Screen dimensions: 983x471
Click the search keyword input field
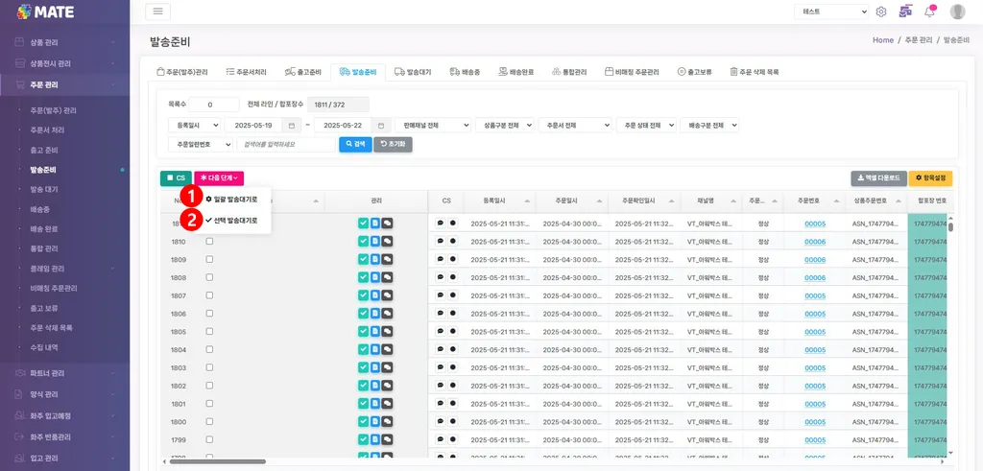(x=286, y=144)
